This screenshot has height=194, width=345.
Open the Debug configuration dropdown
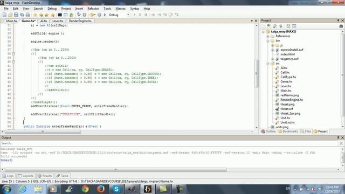coord(128,15)
